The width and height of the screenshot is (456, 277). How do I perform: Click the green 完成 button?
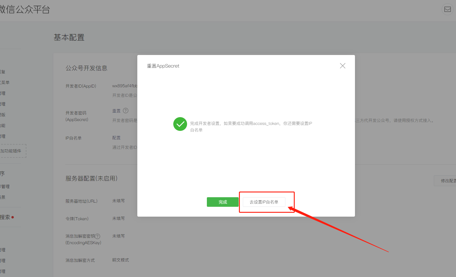click(x=222, y=202)
